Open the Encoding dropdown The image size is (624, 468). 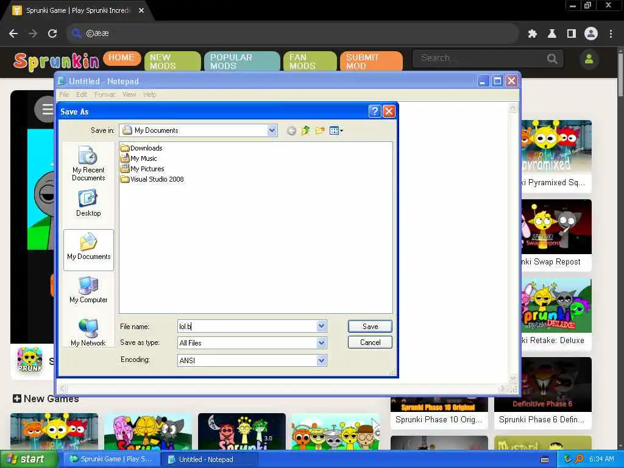coord(322,360)
